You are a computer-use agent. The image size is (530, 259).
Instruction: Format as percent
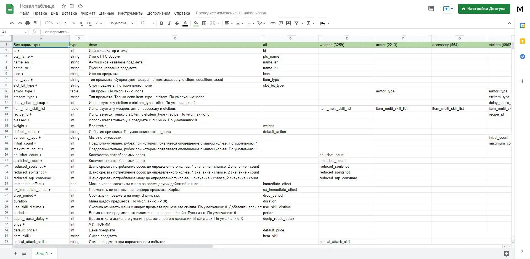[74, 23]
